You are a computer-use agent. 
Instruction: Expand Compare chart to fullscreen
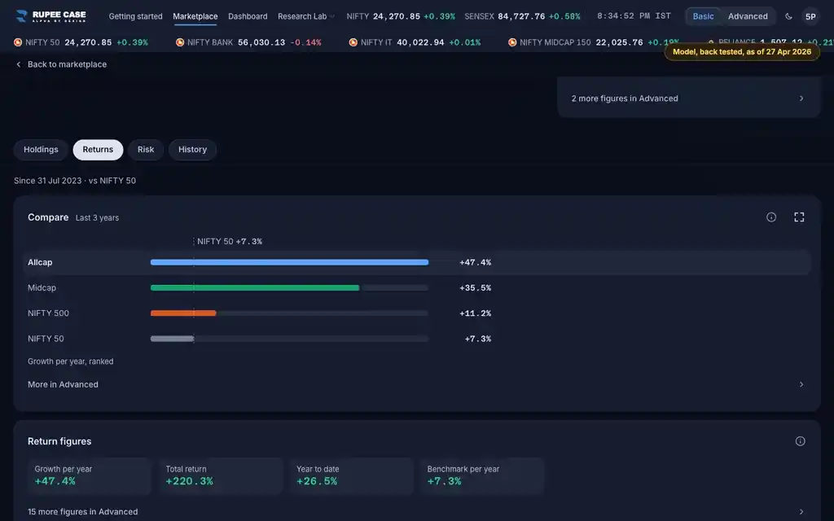pos(799,217)
